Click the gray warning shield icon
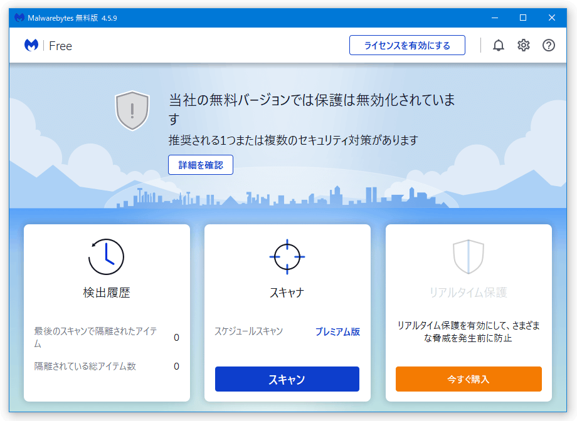The width and height of the screenshot is (577, 421). point(132,110)
